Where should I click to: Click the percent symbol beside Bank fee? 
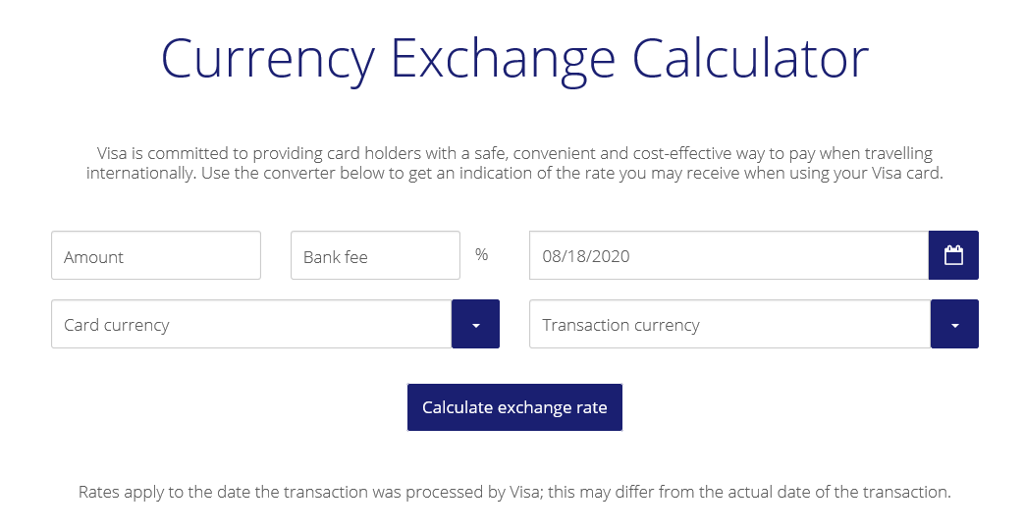pyautogui.click(x=482, y=255)
